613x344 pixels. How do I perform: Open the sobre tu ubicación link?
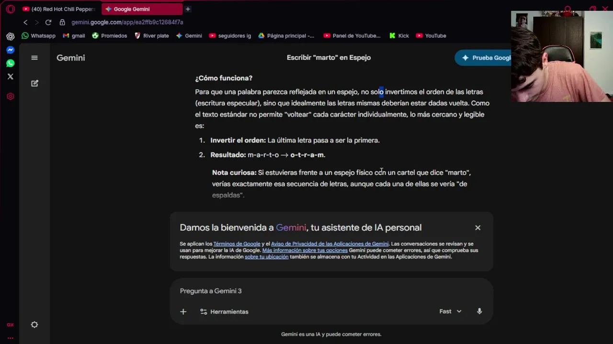click(x=267, y=257)
